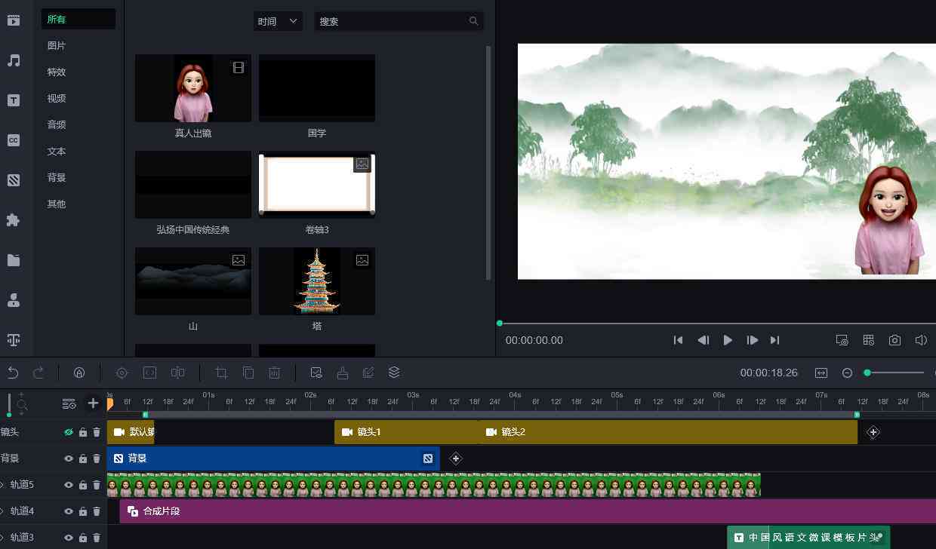Click the fit-timeline-width icon
Image resolution: width=936 pixels, height=549 pixels.
[821, 373]
